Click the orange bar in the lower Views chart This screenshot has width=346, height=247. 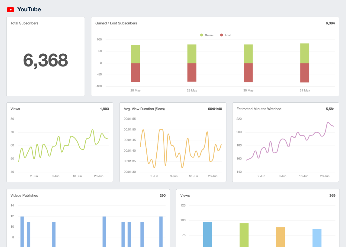point(280,237)
